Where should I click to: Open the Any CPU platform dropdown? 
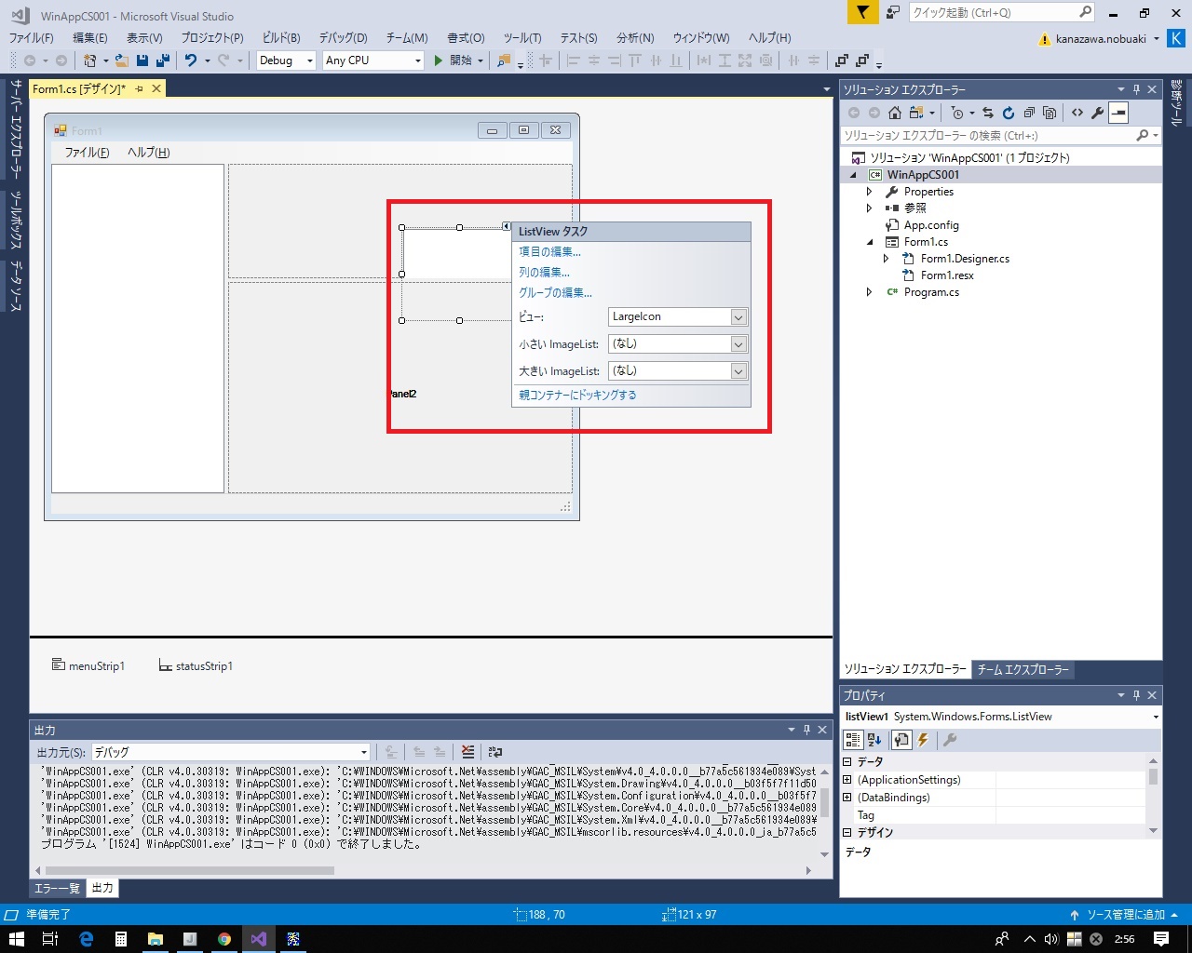click(372, 60)
